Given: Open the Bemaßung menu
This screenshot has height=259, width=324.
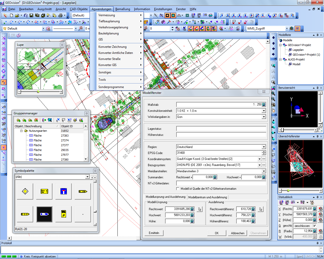Looking at the screenshot, I should coord(123,9).
